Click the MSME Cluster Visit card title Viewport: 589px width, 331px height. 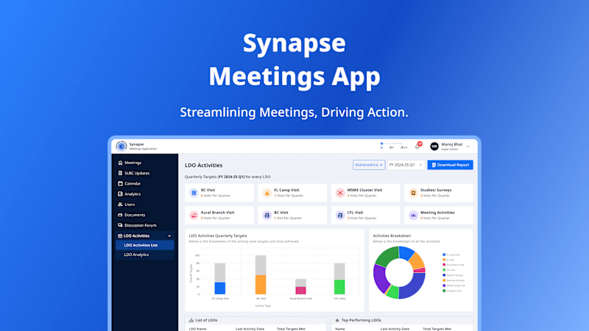click(364, 191)
